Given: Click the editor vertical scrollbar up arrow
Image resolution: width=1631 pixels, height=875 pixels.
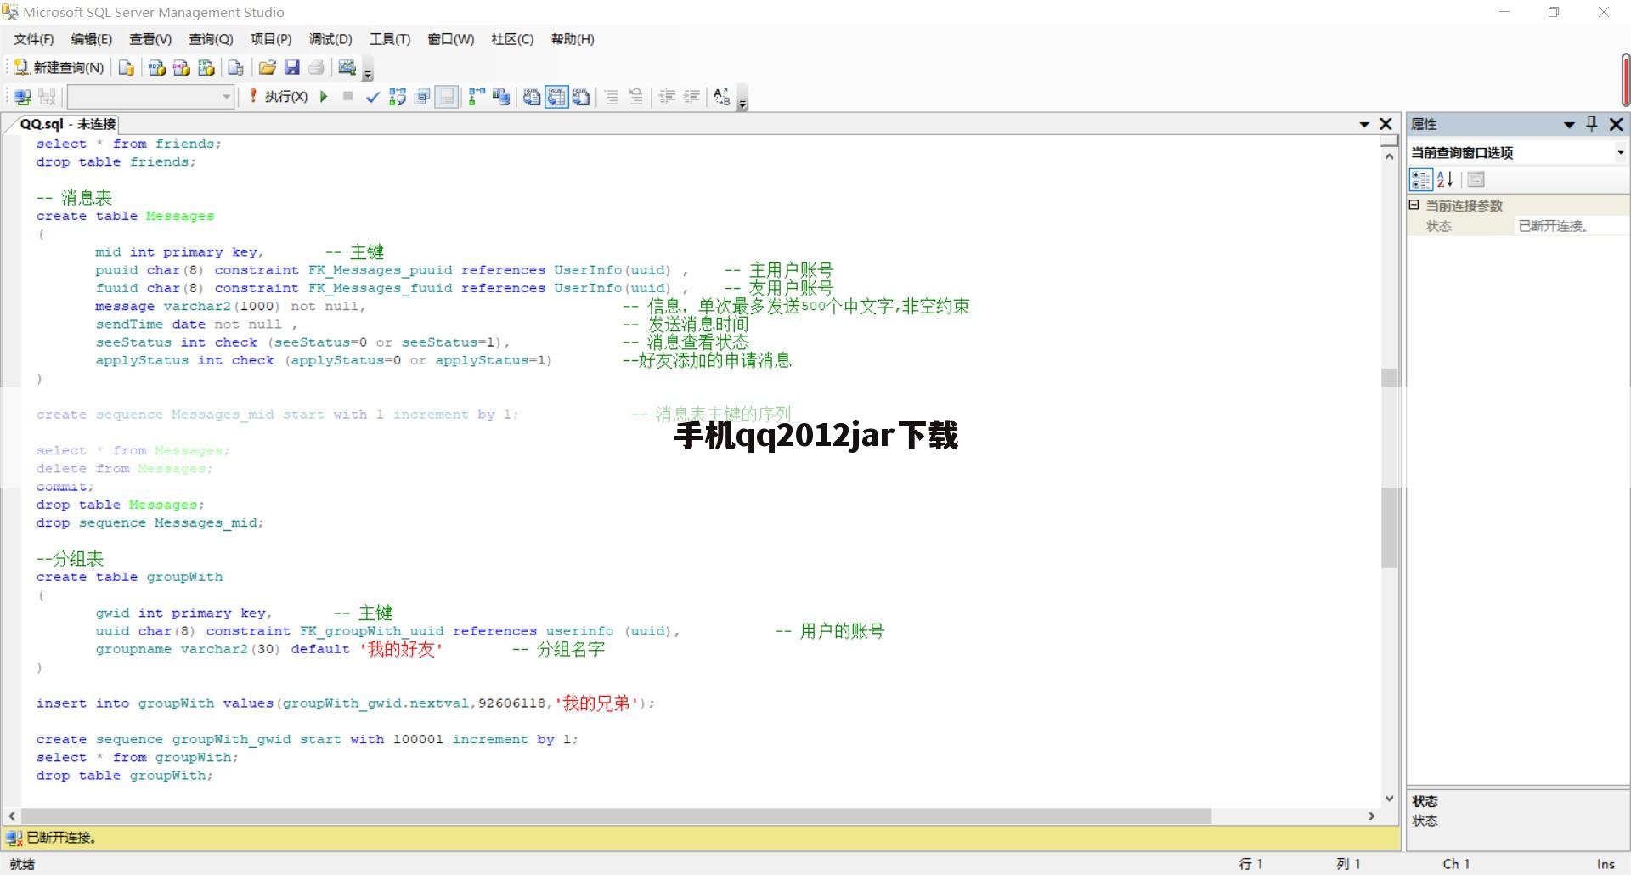Looking at the screenshot, I should [1389, 156].
